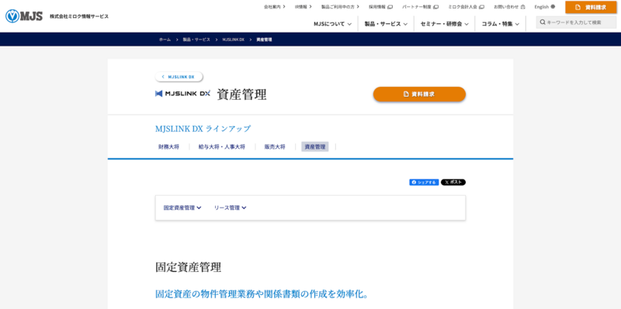
Task: Expand MJSについて navigation menu
Action: (x=333, y=24)
